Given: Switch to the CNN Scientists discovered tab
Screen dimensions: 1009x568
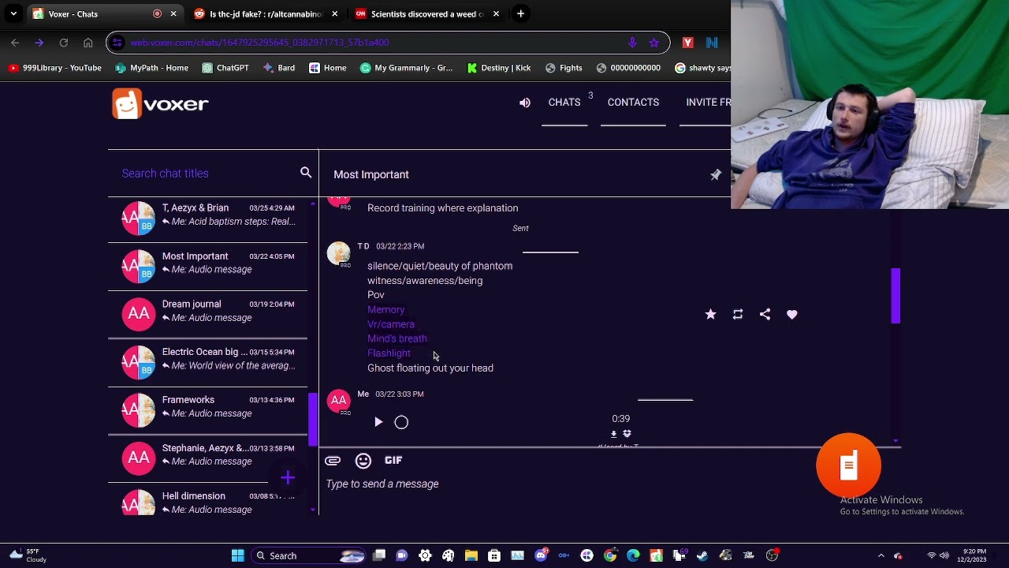Looking at the screenshot, I should pyautogui.click(x=426, y=14).
